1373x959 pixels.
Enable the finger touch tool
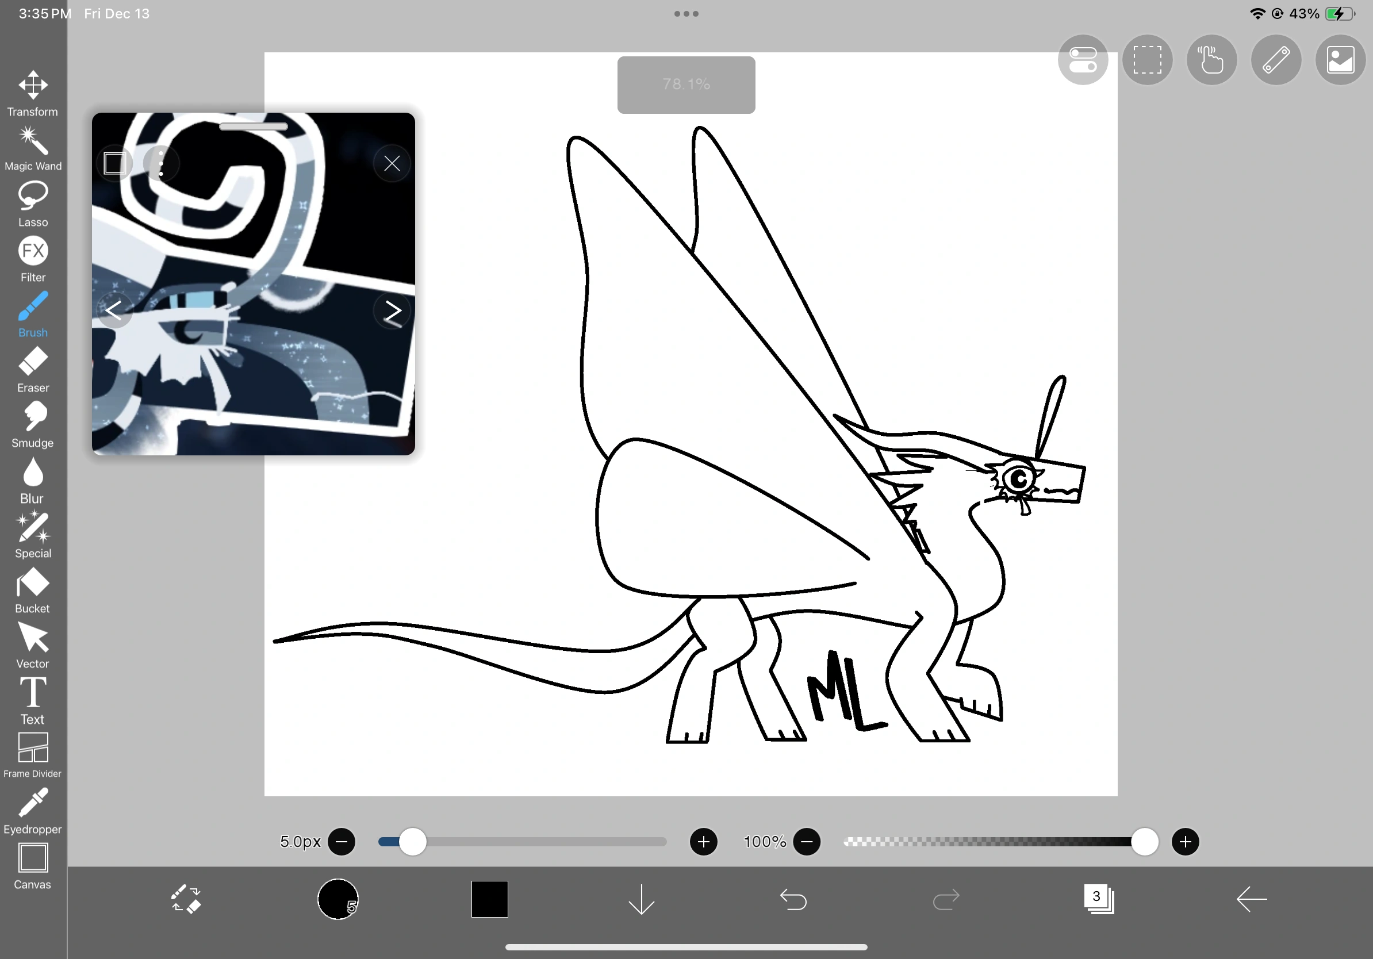point(1211,60)
